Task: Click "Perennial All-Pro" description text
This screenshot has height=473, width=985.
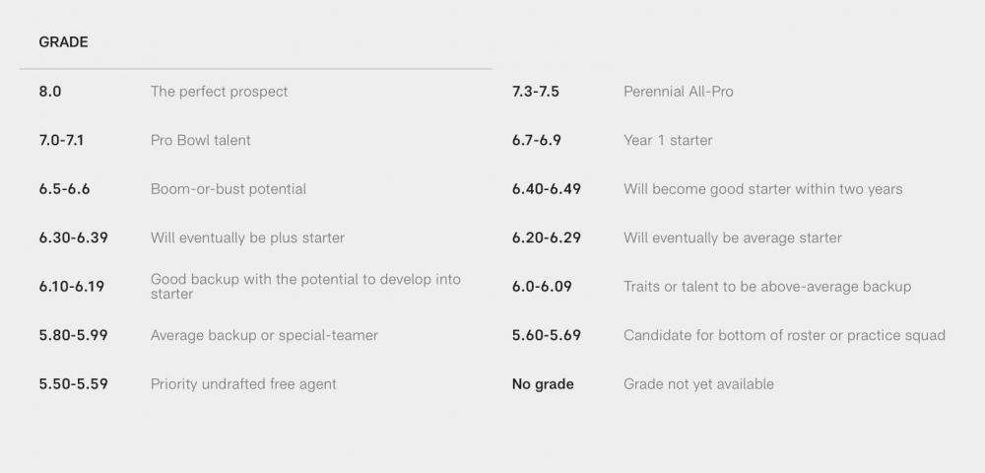Action: pos(678,92)
